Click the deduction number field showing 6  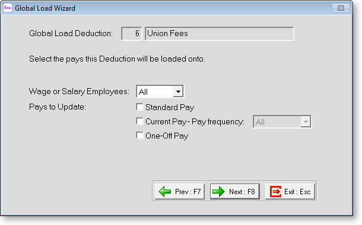(x=131, y=34)
